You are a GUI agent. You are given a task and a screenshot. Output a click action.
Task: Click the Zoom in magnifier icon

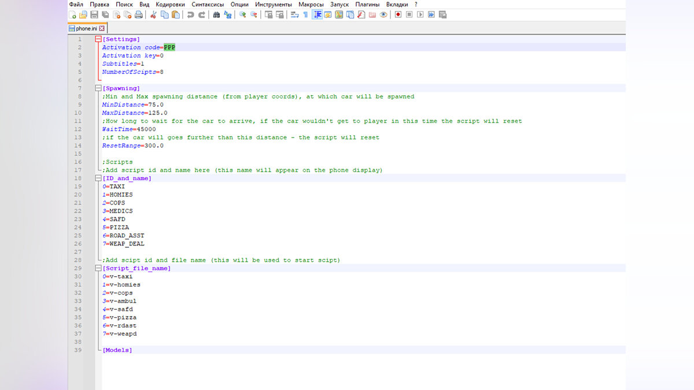[243, 14]
